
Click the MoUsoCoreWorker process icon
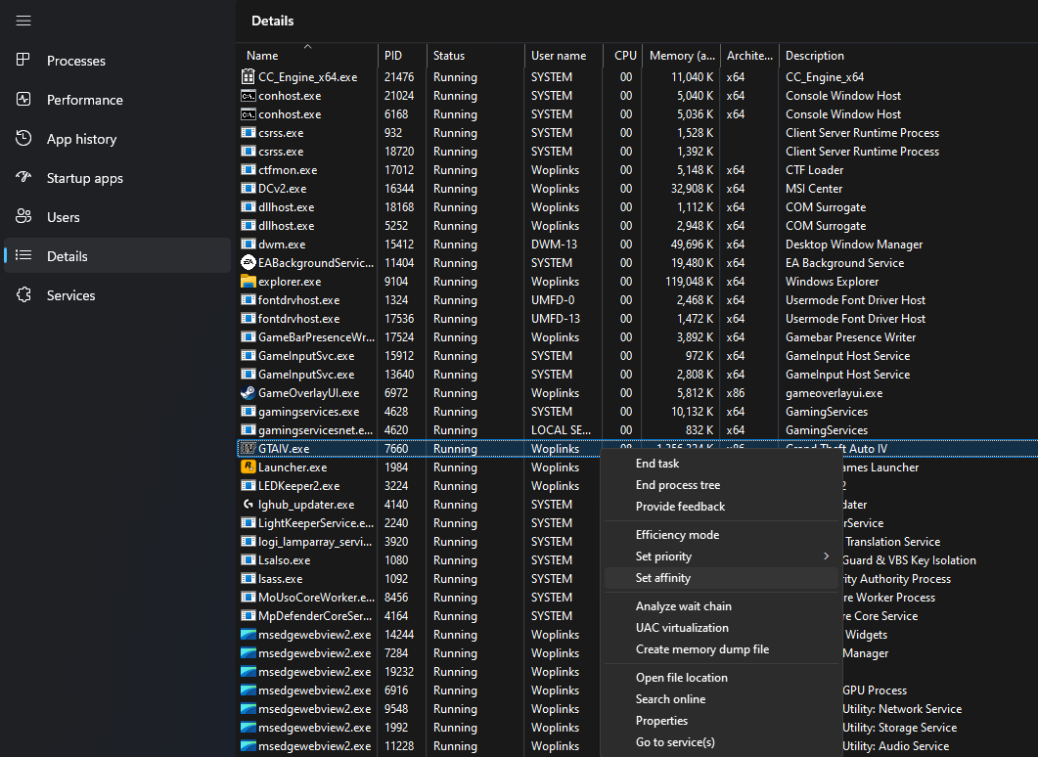click(x=248, y=597)
